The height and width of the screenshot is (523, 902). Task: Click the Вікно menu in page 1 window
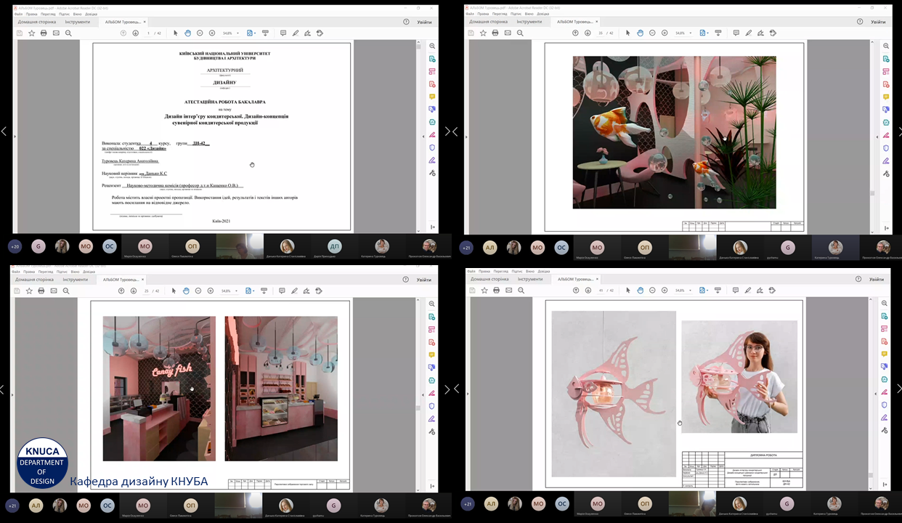(78, 14)
